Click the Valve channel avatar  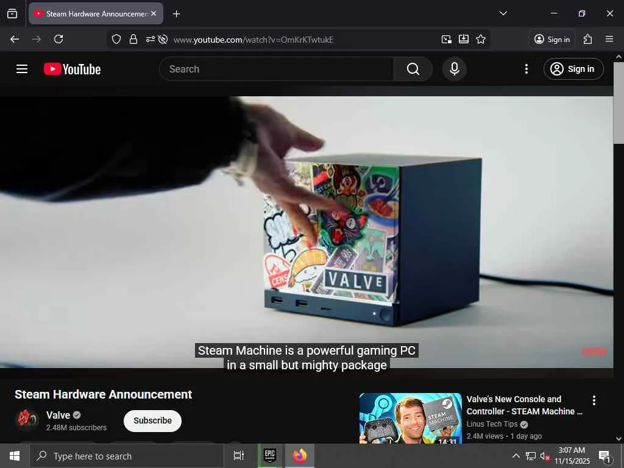27,419
